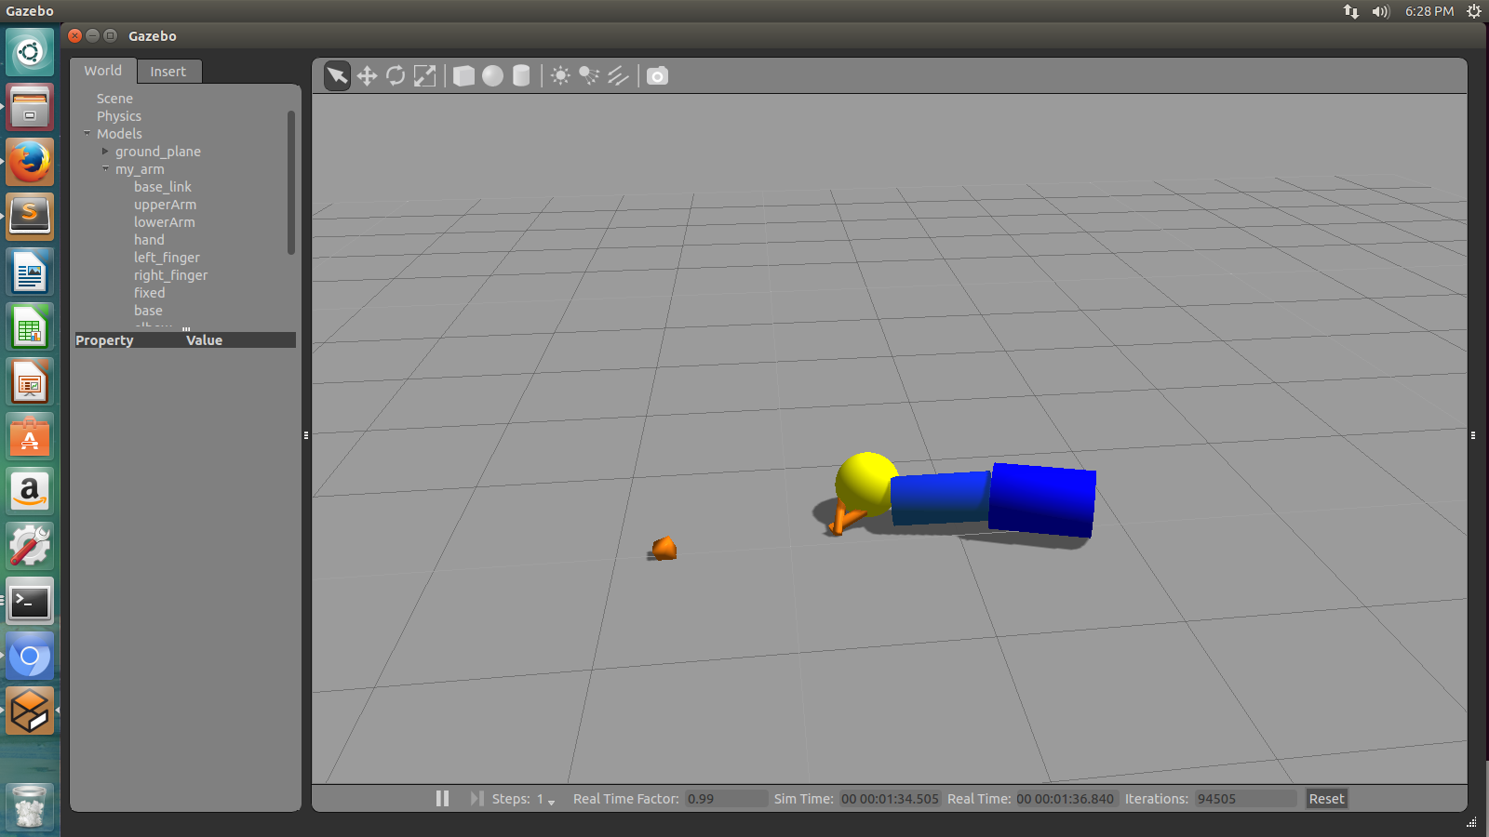Select the arrow selection mode tool
The width and height of the screenshot is (1489, 837).
(x=337, y=76)
